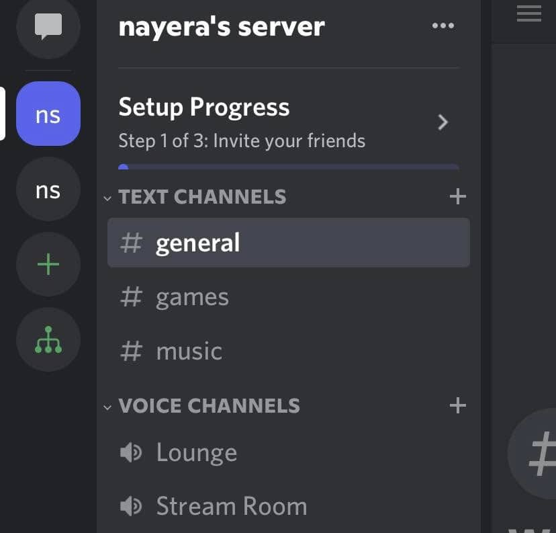The width and height of the screenshot is (556, 533).
Task: Open the general text channel
Action: 289,243
